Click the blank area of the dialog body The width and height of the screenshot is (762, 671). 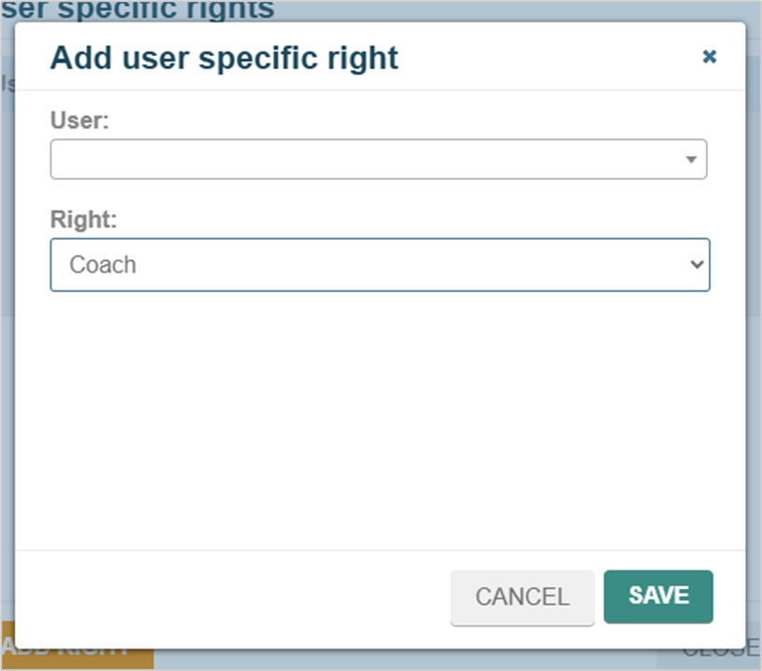[380, 417]
